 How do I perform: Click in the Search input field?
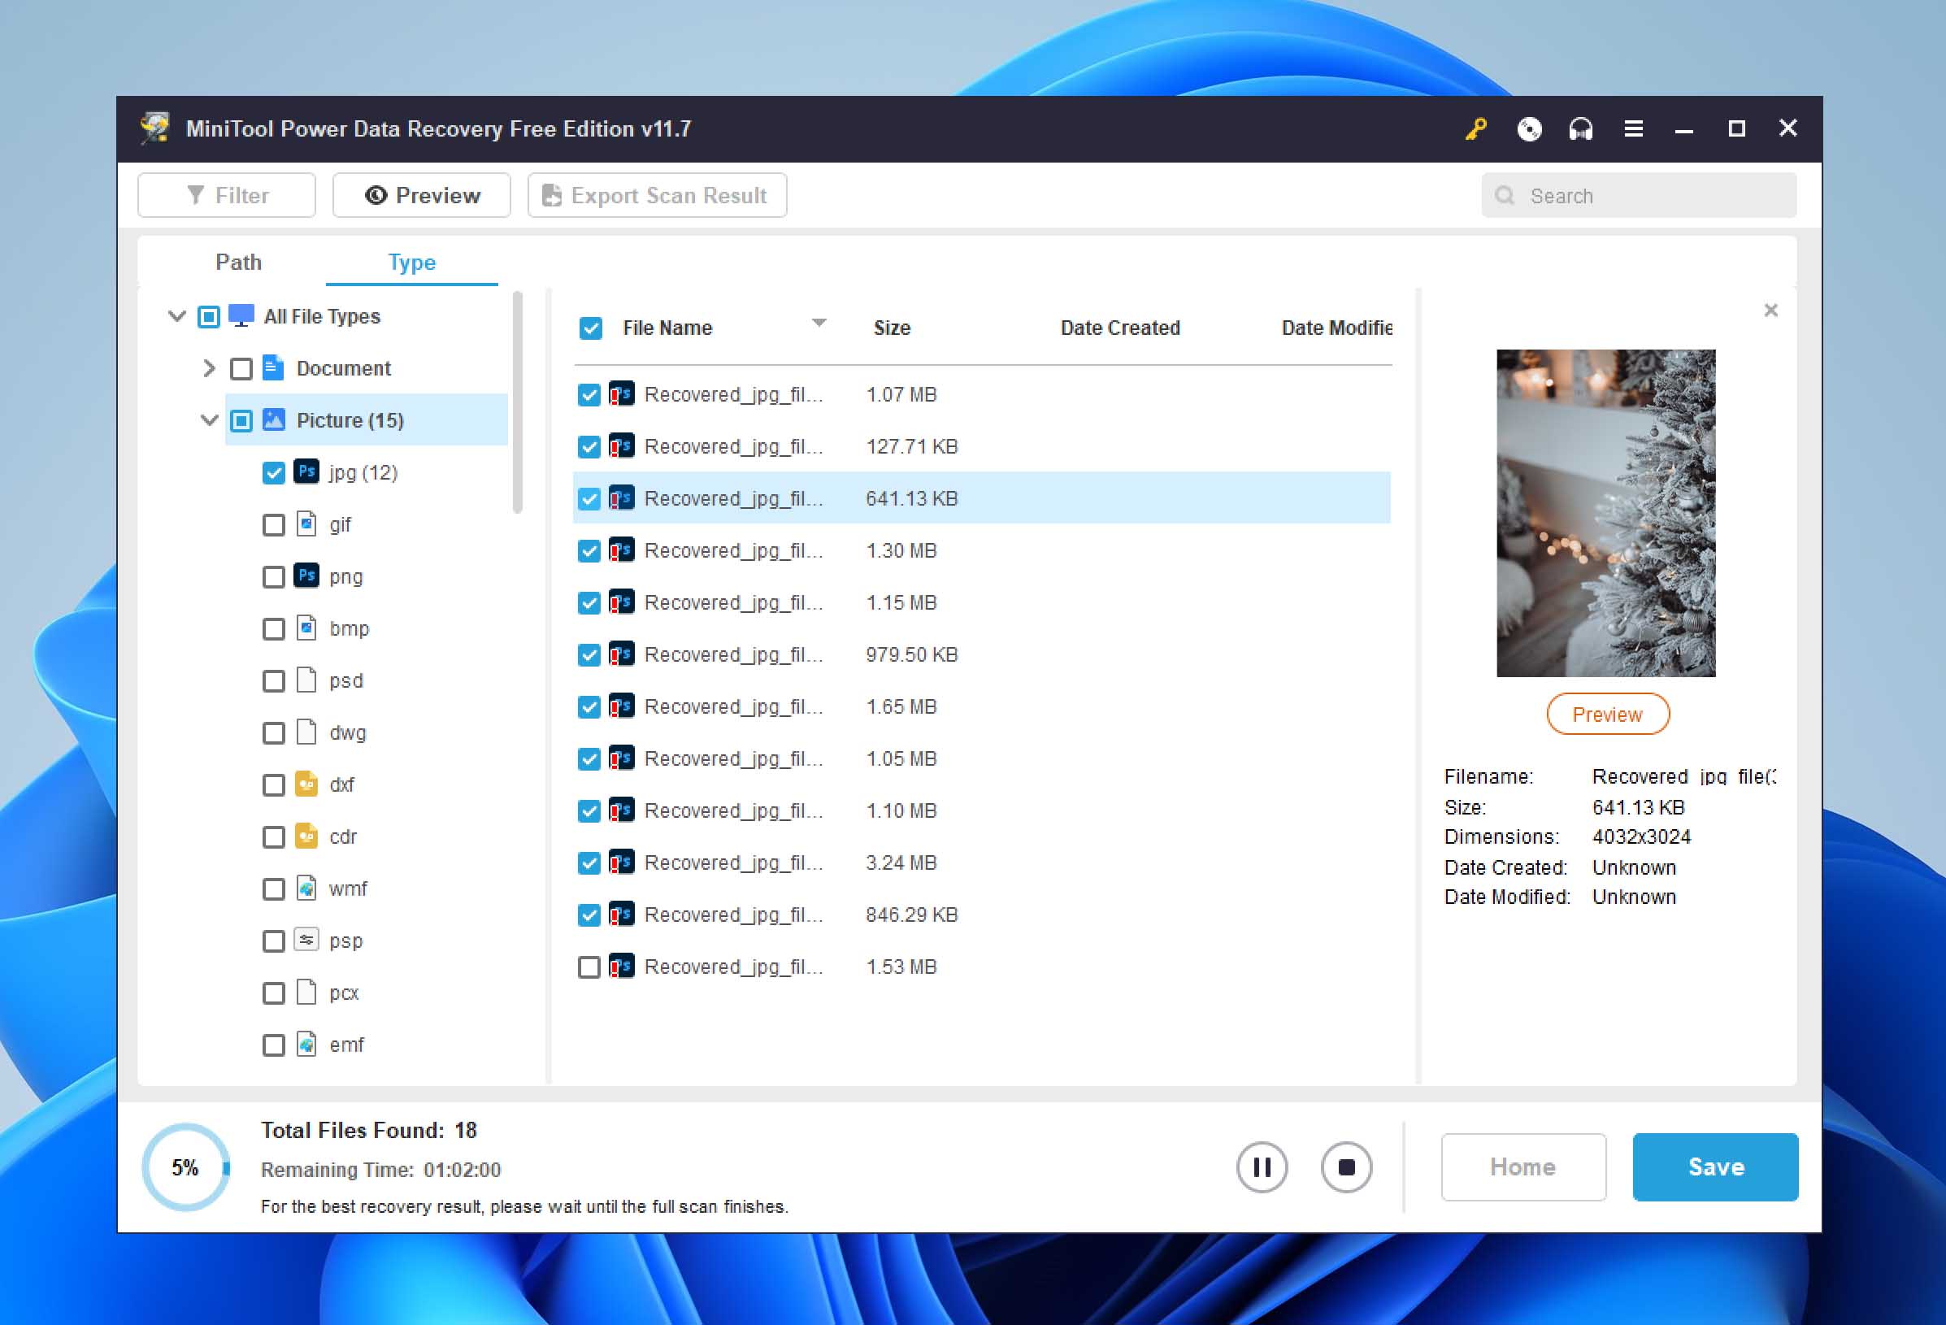(1639, 195)
